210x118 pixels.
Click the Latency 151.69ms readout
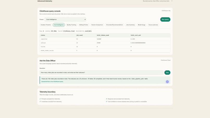(51, 31)
